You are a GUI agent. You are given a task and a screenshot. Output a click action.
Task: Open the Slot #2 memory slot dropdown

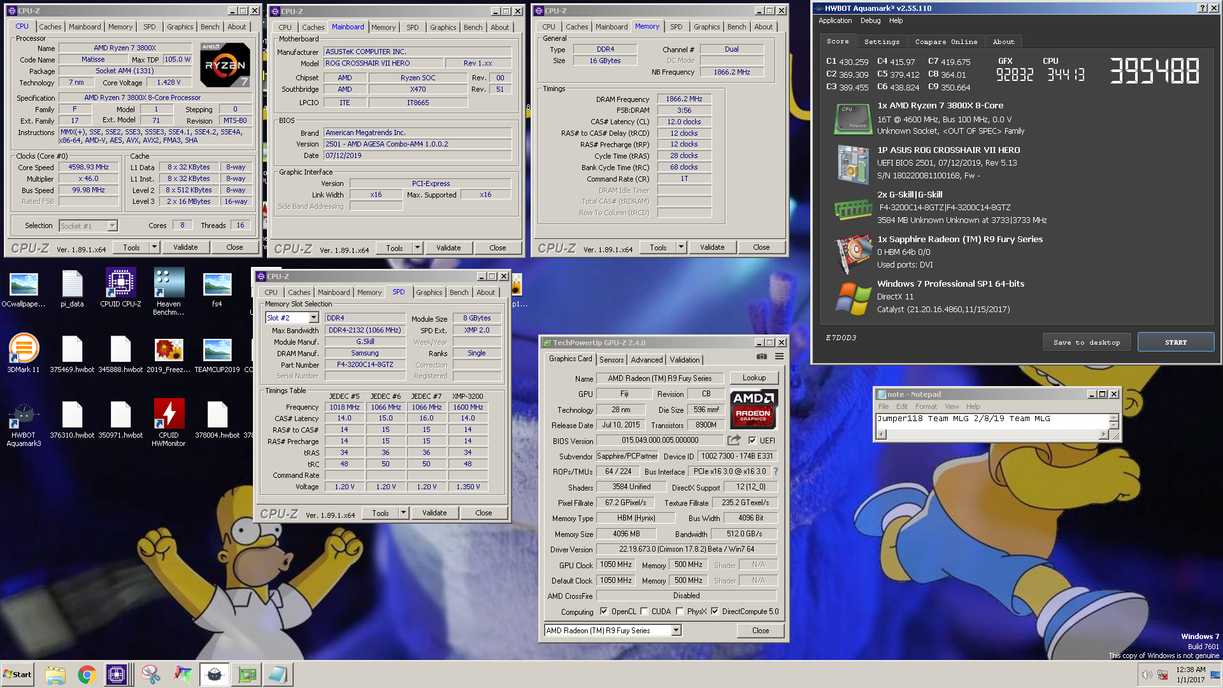[x=313, y=318]
